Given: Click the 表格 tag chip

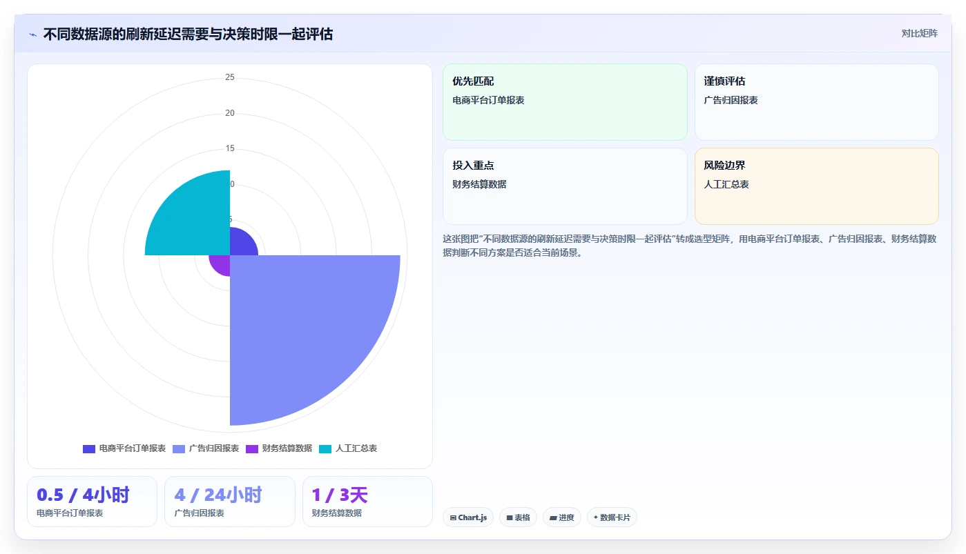Looking at the screenshot, I should tap(518, 517).
